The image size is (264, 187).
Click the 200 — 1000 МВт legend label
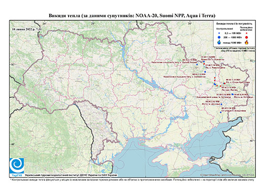[233, 37]
